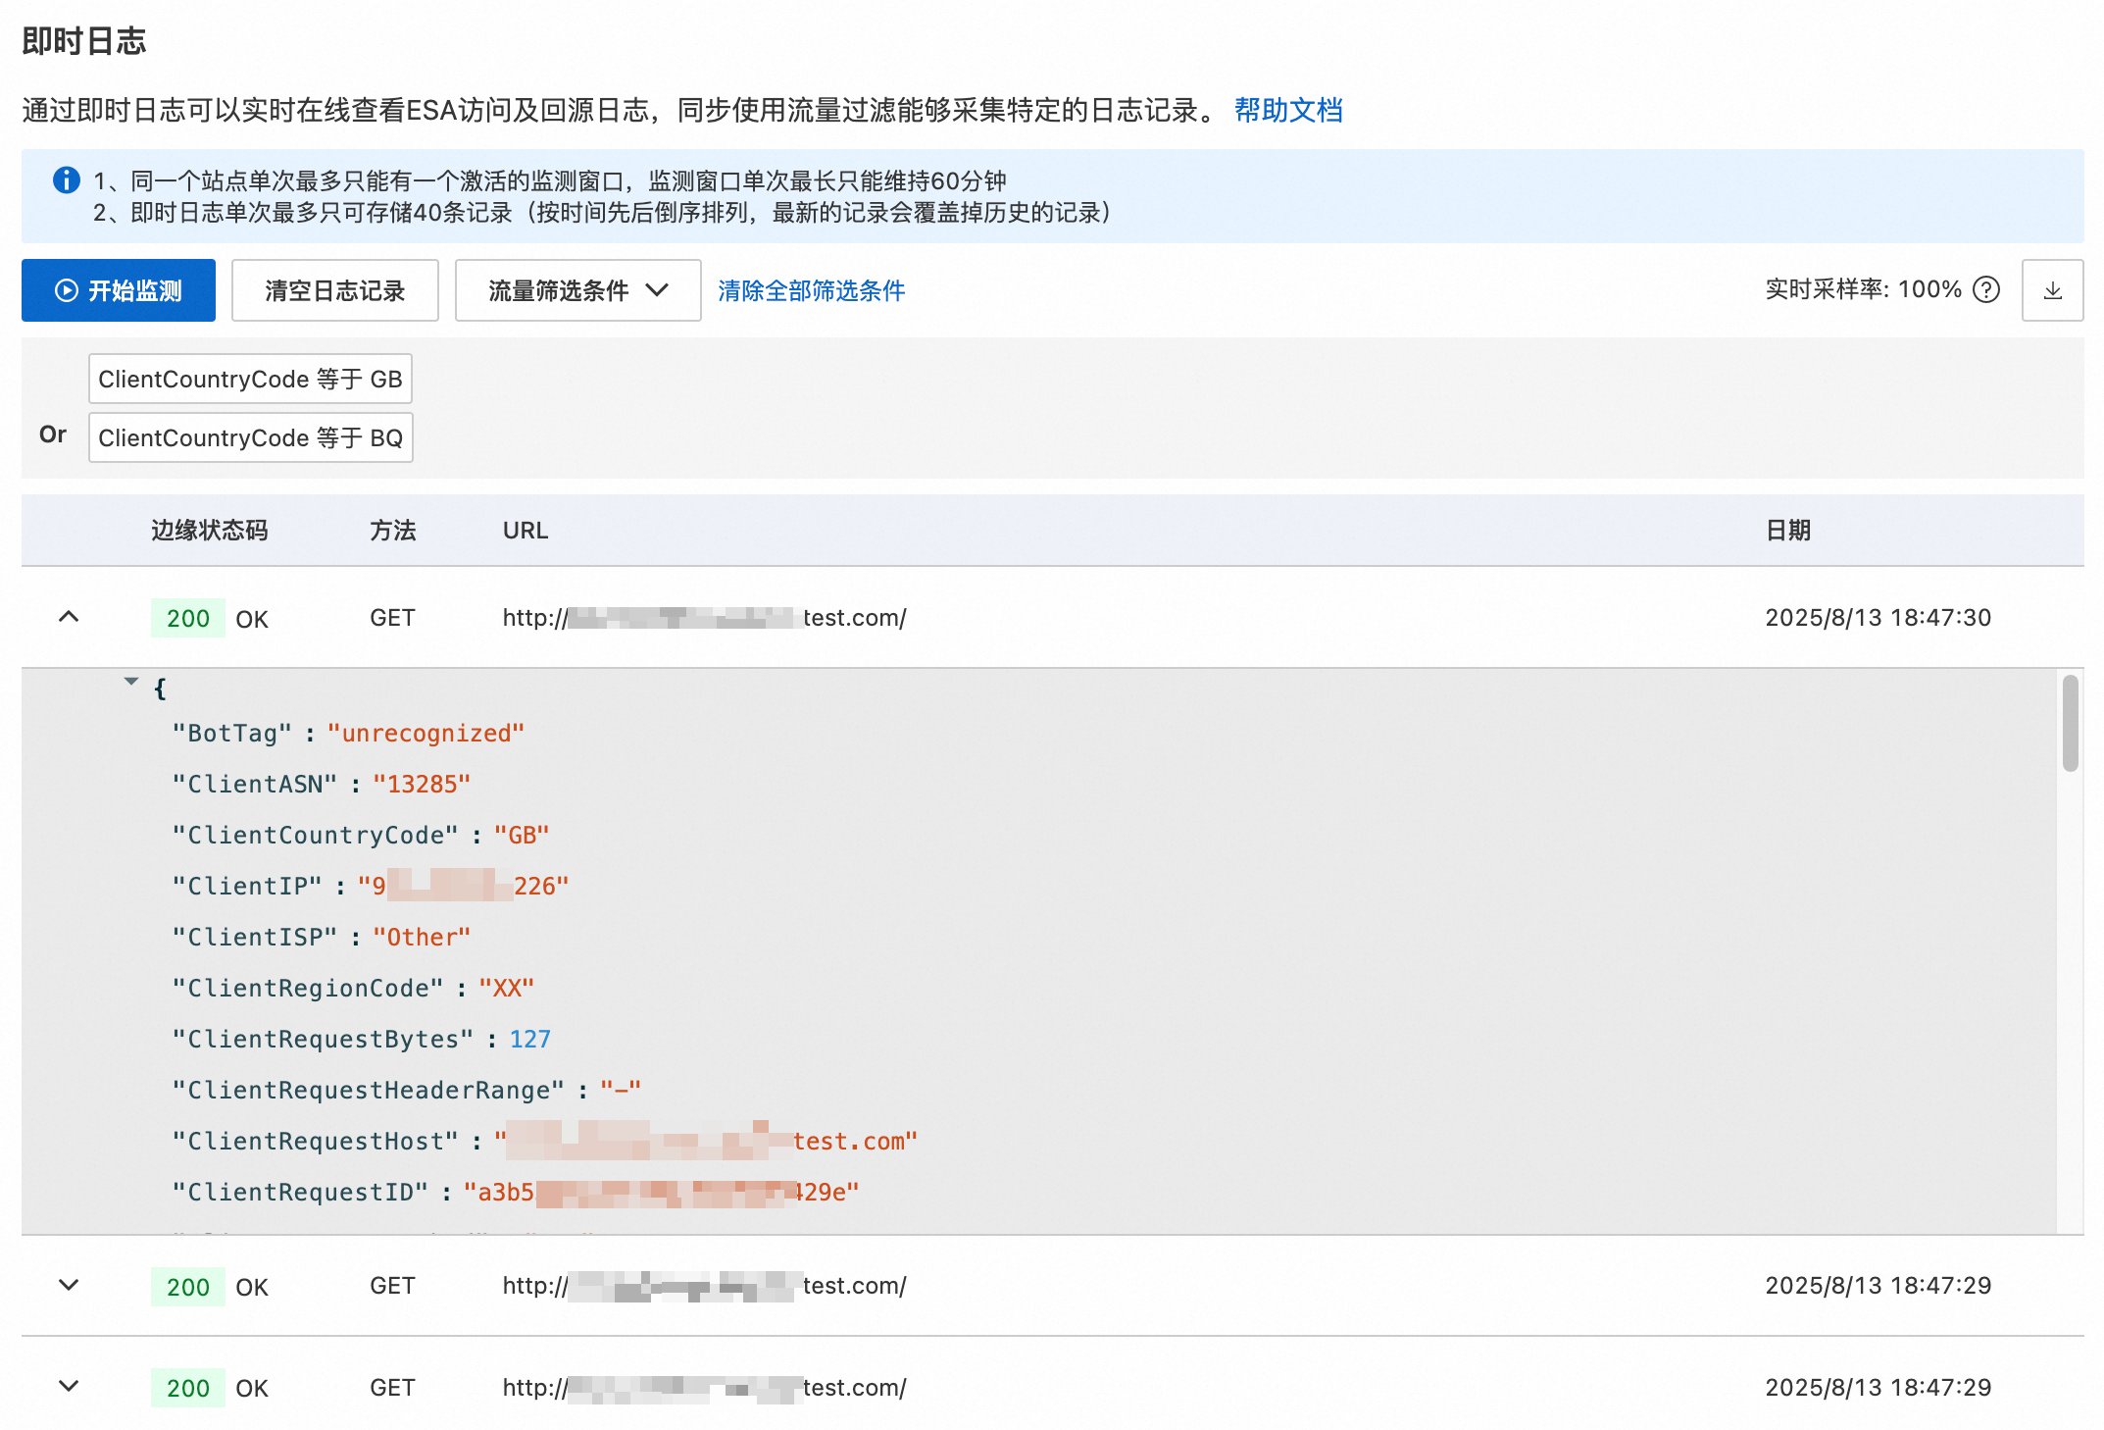
Task: Select the ClientCountryCode 等于 BQ filter tag
Action: coord(250,437)
